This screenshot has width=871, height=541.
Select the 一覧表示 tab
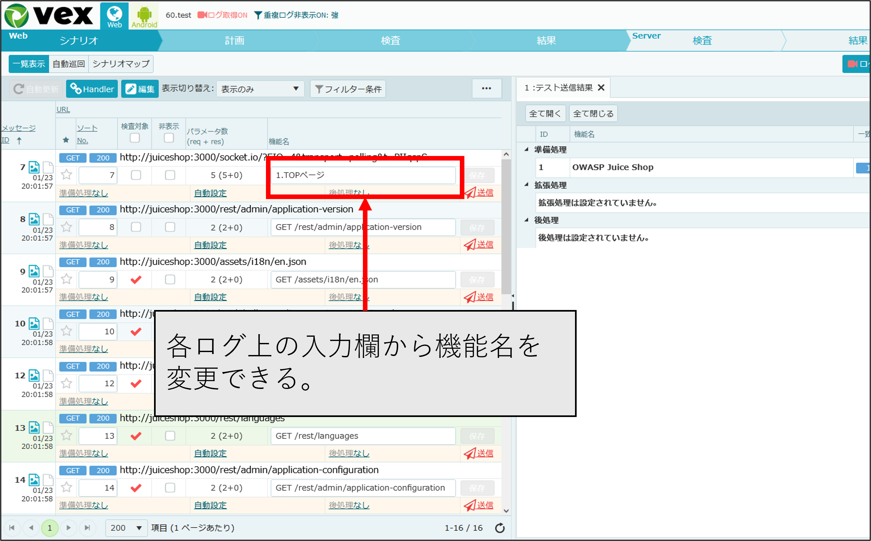click(29, 64)
